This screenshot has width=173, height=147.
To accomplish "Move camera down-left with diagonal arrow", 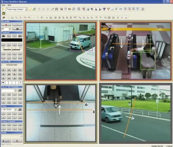I will [x=4, y=78].
